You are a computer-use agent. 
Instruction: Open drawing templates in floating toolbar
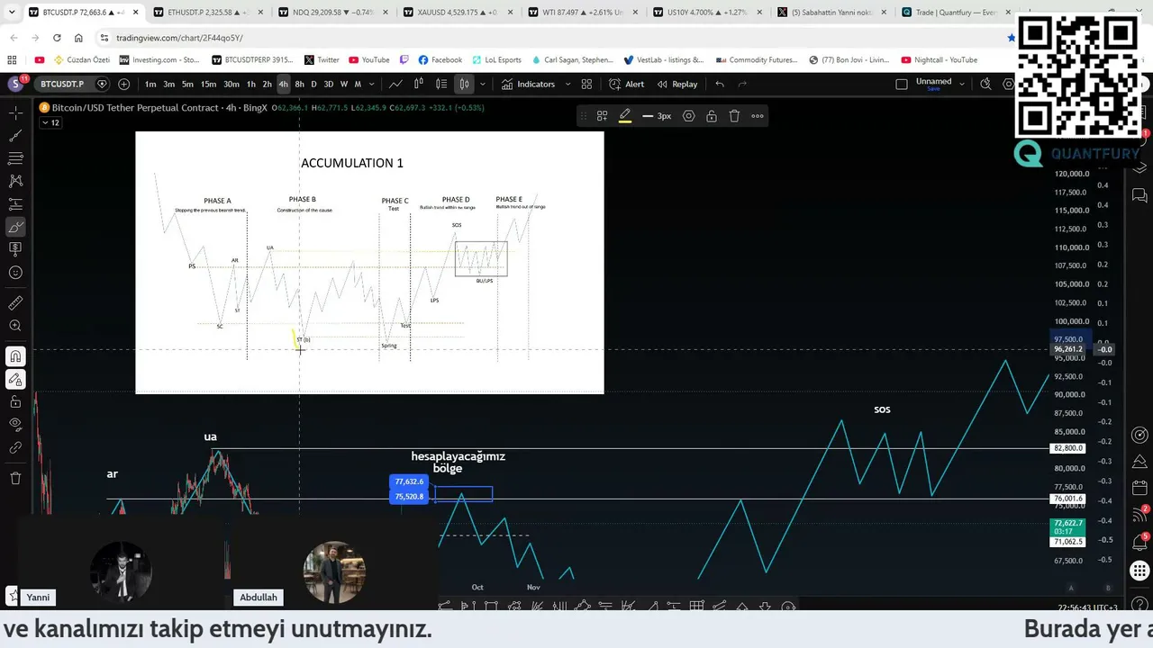(602, 116)
